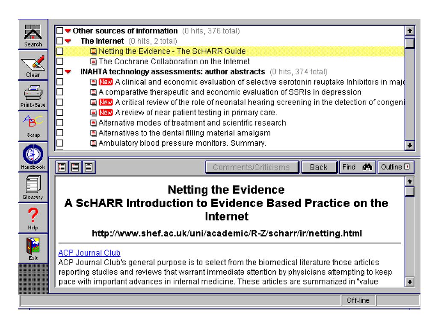This screenshot has width=438, height=328.
Task: Click the Other sources of information heading
Action: (x=125, y=31)
